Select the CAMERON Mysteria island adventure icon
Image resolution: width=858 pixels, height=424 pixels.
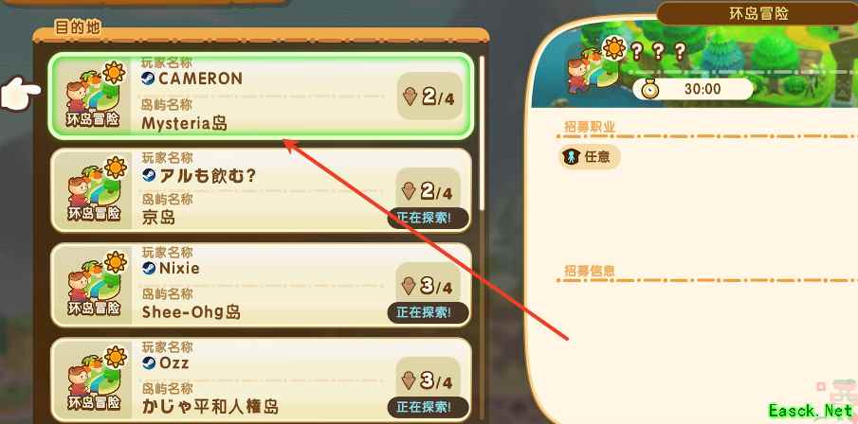click(x=94, y=96)
